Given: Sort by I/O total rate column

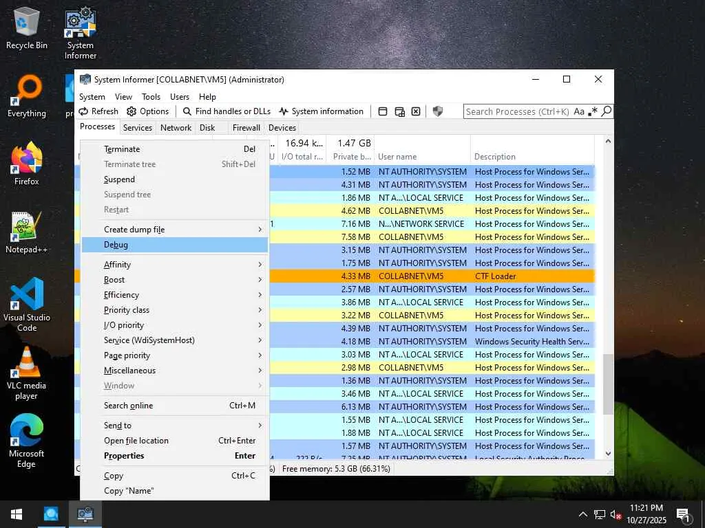Looking at the screenshot, I should (302, 157).
